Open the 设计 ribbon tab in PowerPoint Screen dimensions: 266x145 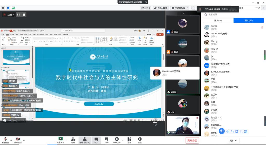(25, 35)
